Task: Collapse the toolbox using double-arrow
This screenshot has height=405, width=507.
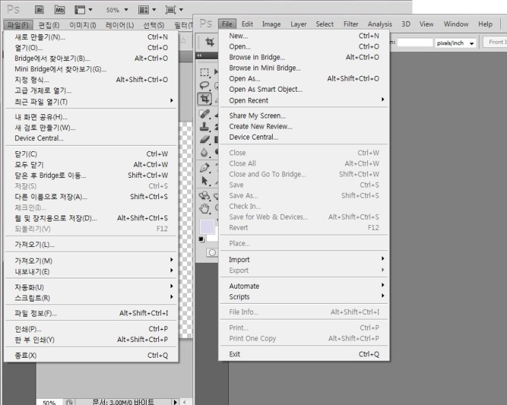Action: (x=199, y=55)
